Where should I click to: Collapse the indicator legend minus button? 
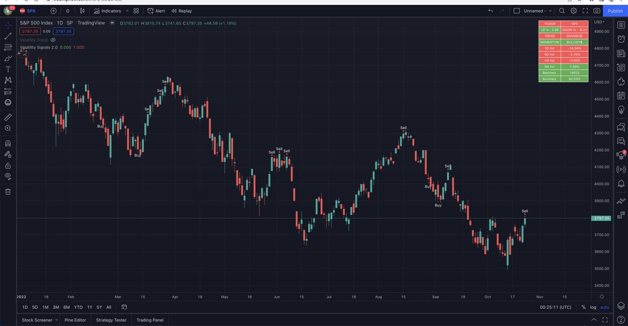(x=112, y=23)
